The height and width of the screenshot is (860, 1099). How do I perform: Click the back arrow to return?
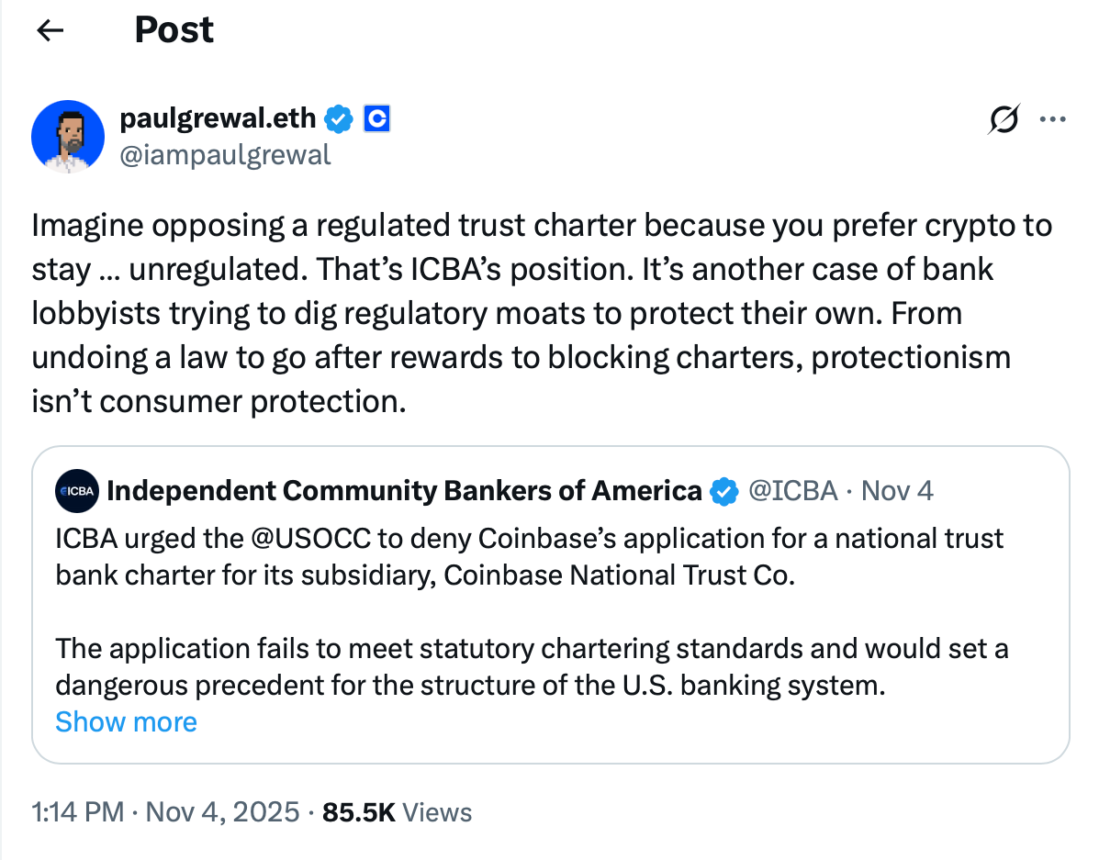coord(50,30)
